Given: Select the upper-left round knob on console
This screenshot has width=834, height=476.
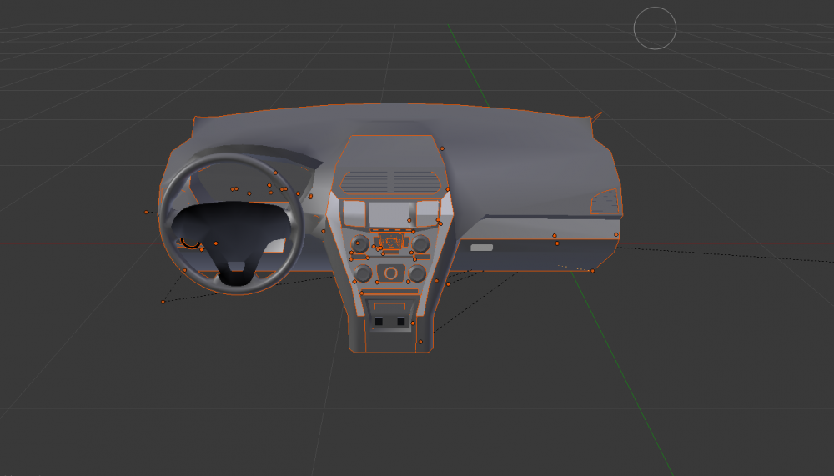Looking at the screenshot, I should (x=359, y=244).
